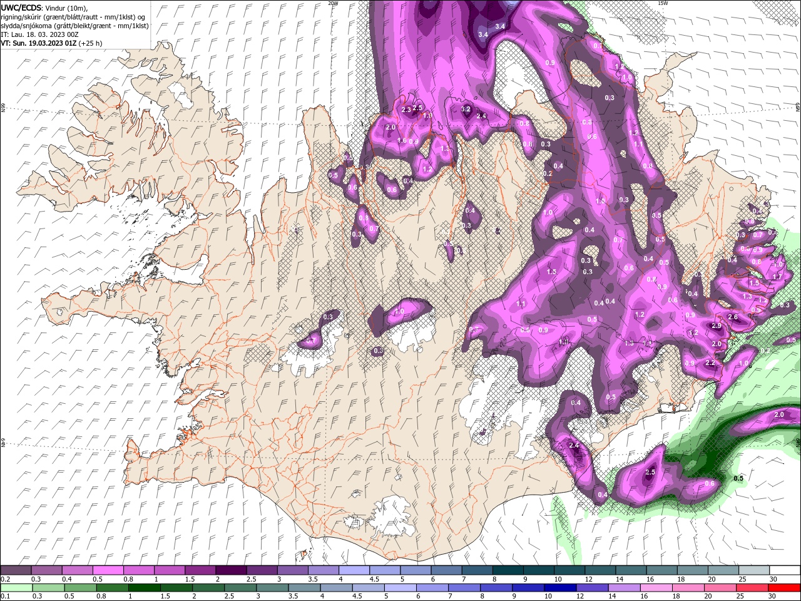Pick the rain legend swatch labeled 4
The width and height of the screenshot is (801, 601).
click(x=335, y=587)
